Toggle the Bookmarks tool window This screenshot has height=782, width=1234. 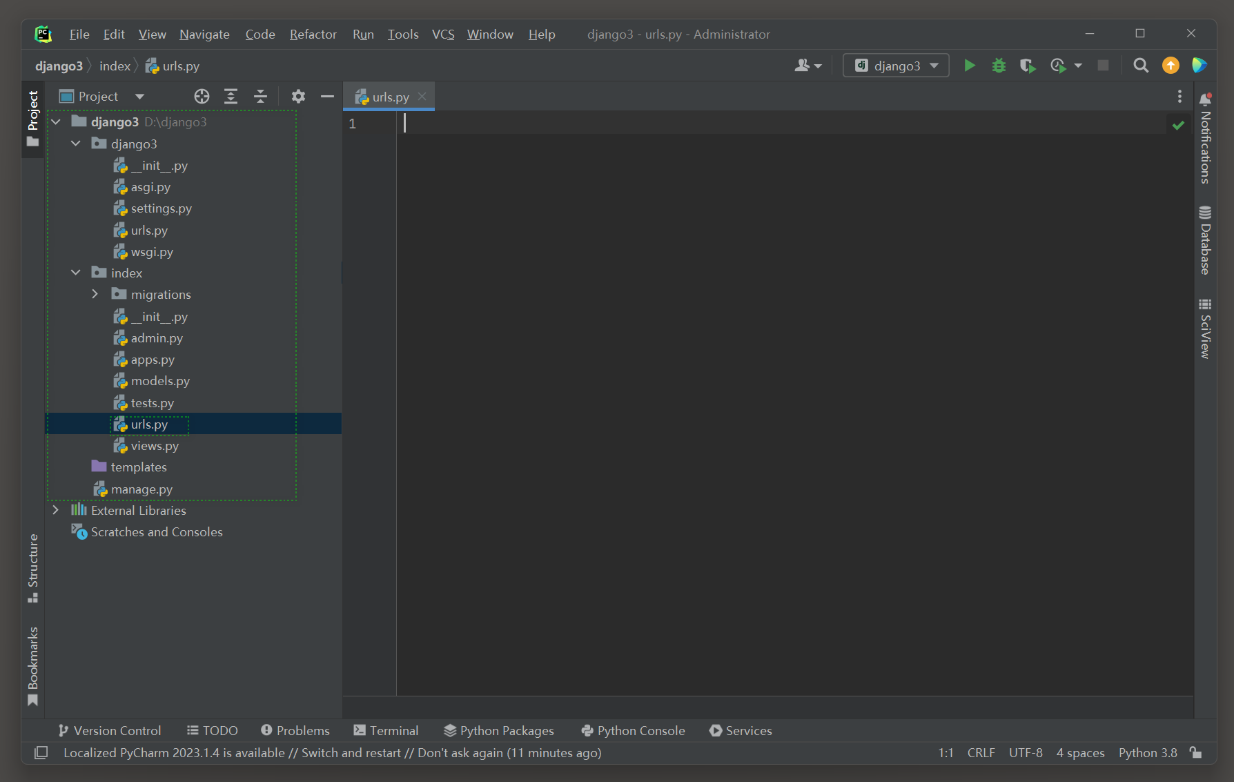click(32, 666)
